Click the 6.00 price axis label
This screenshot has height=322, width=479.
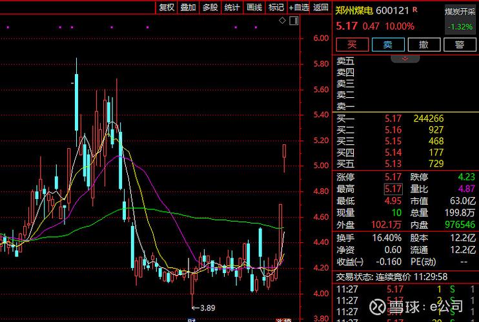coord(321,38)
